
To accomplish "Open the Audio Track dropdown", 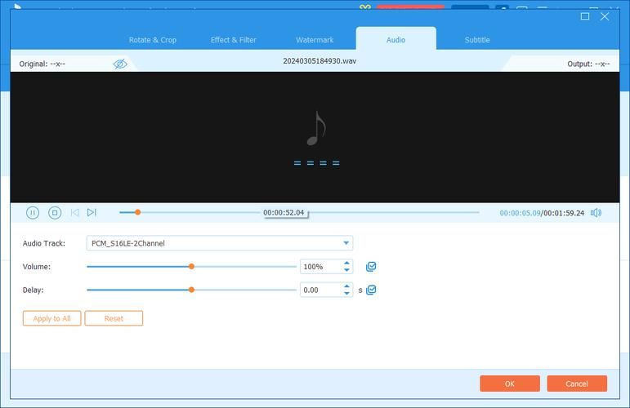I will pos(346,243).
